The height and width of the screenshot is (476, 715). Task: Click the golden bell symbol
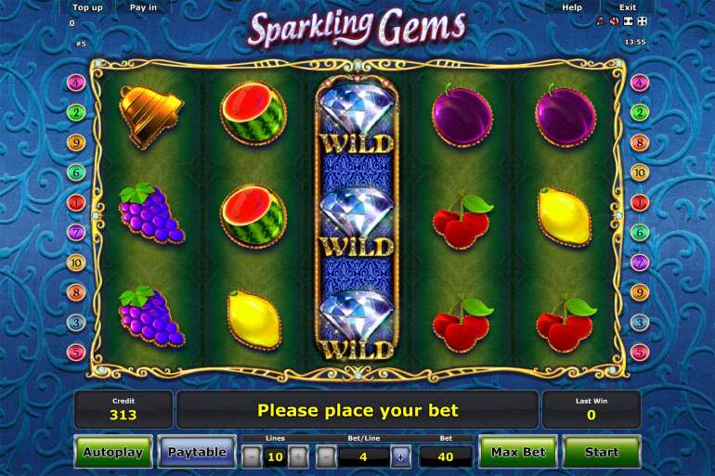tap(151, 116)
